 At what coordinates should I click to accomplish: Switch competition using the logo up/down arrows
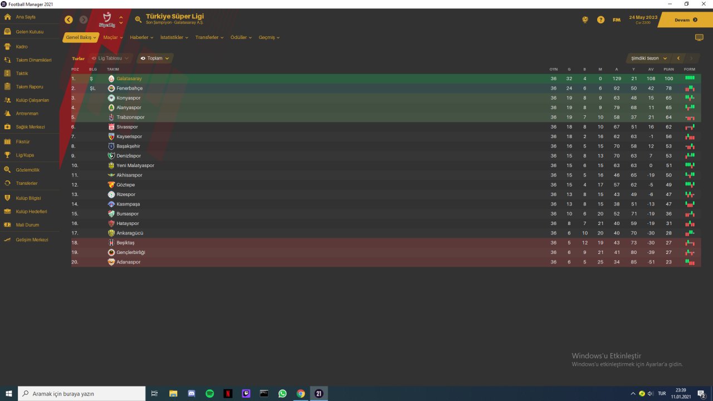tap(121, 20)
